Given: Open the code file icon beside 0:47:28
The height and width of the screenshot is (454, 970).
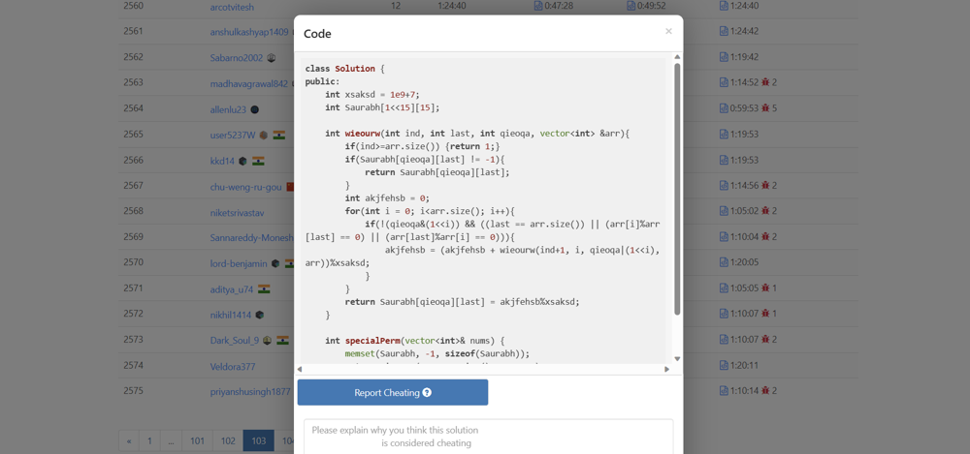Looking at the screenshot, I should [538, 6].
